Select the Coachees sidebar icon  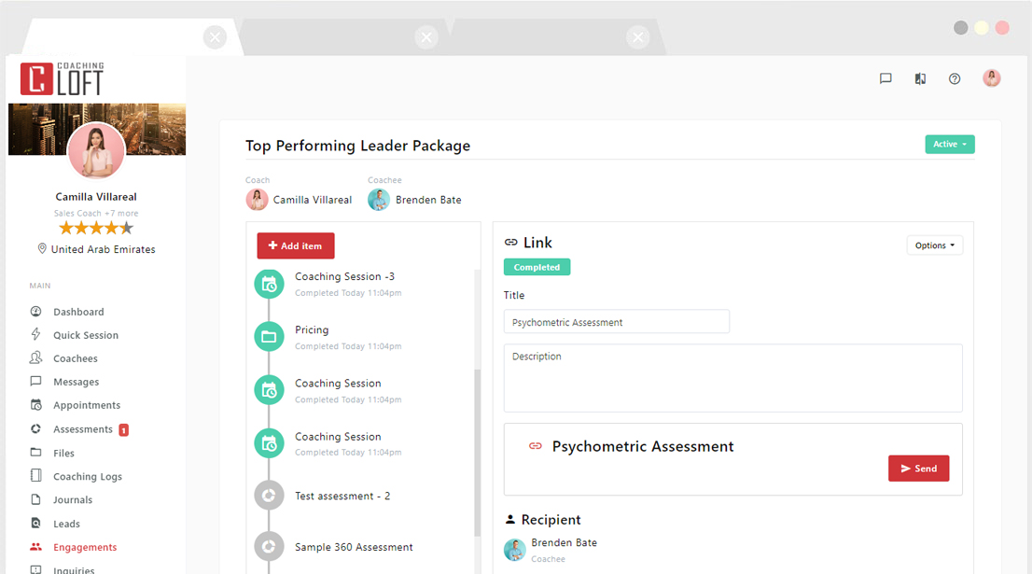click(x=34, y=358)
